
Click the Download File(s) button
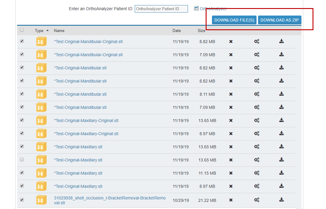point(234,20)
